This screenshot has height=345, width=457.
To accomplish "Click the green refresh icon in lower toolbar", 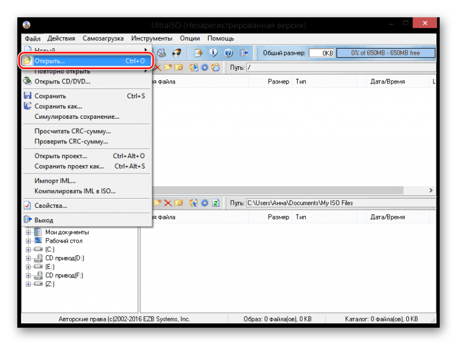I will coord(215,203).
